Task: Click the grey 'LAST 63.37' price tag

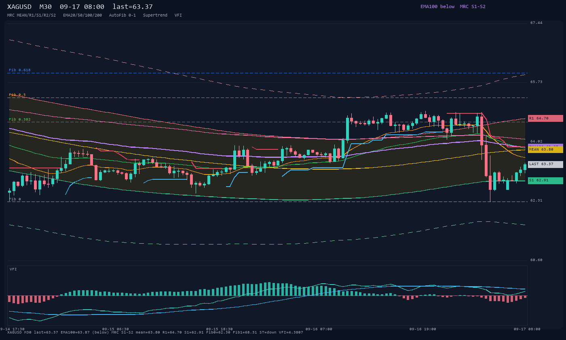Action: click(545, 164)
